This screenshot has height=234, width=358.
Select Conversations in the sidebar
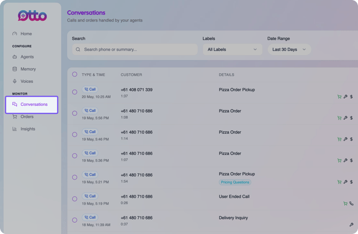32,105
